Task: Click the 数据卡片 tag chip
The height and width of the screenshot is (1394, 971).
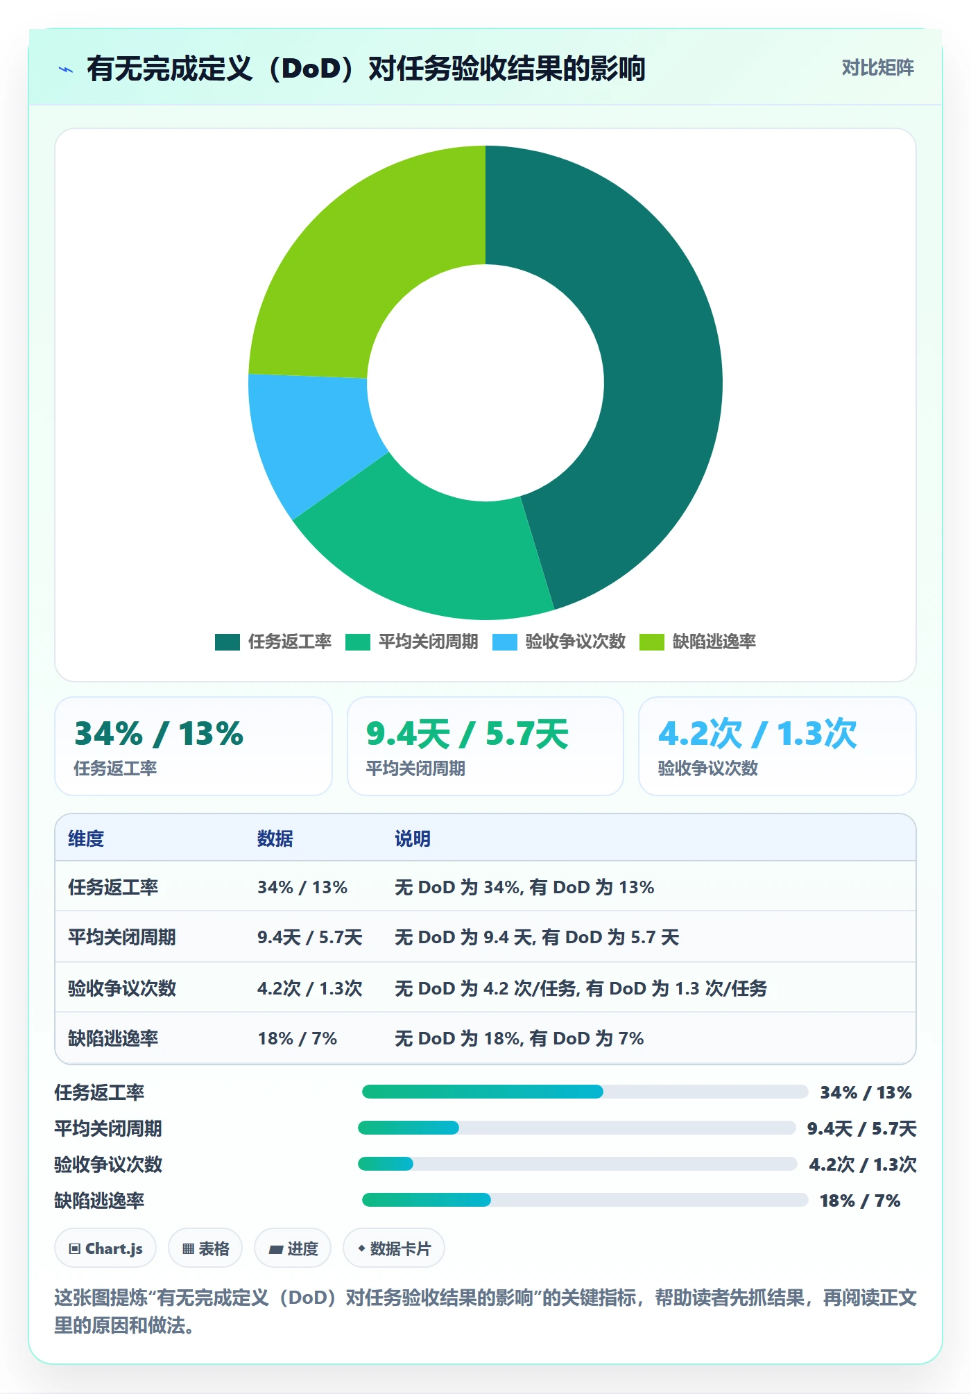Action: [394, 1248]
